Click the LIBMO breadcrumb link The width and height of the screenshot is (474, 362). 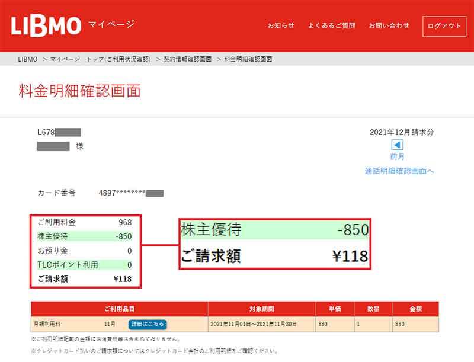tap(27, 59)
